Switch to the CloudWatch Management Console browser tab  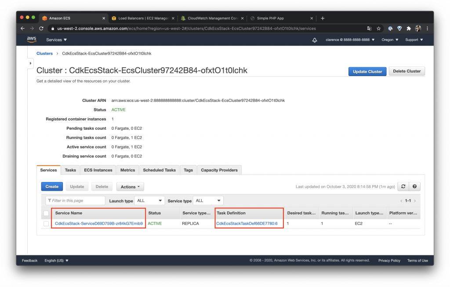pos(211,18)
